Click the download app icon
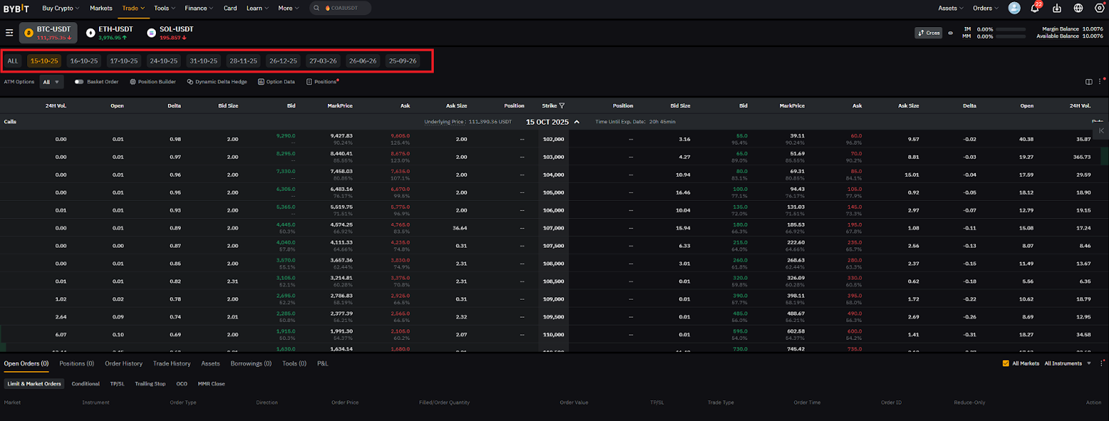Image resolution: width=1109 pixels, height=421 pixels. coord(1057,8)
